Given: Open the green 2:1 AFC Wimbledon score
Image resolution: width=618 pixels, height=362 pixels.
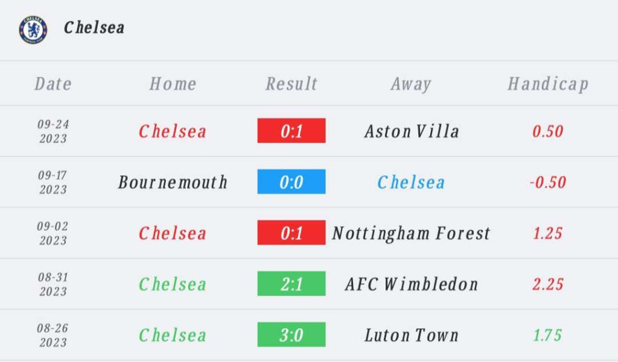Looking at the screenshot, I should [x=291, y=284].
